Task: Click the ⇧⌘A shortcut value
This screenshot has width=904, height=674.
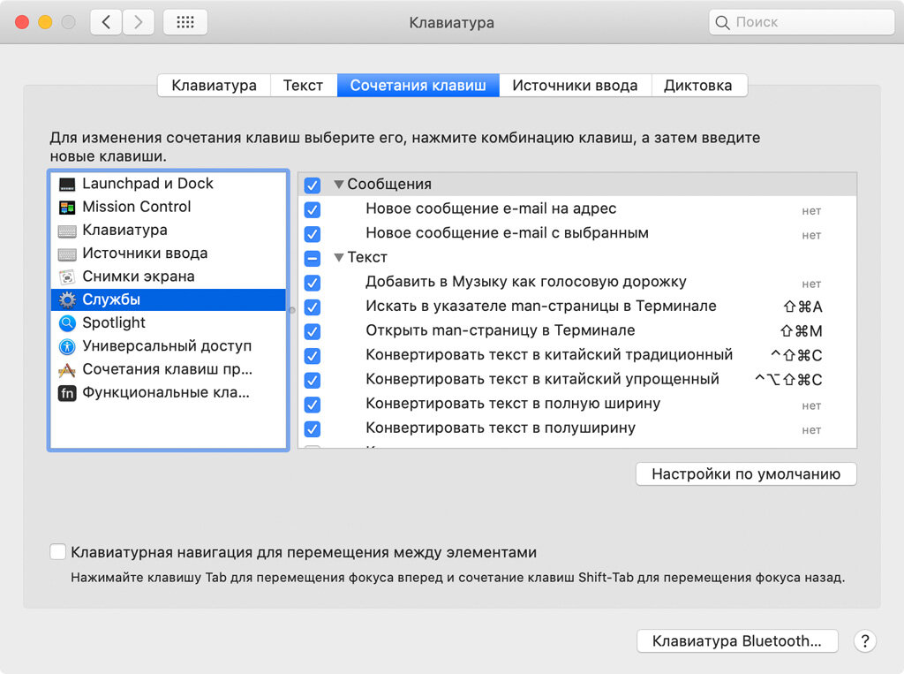Action: point(802,307)
